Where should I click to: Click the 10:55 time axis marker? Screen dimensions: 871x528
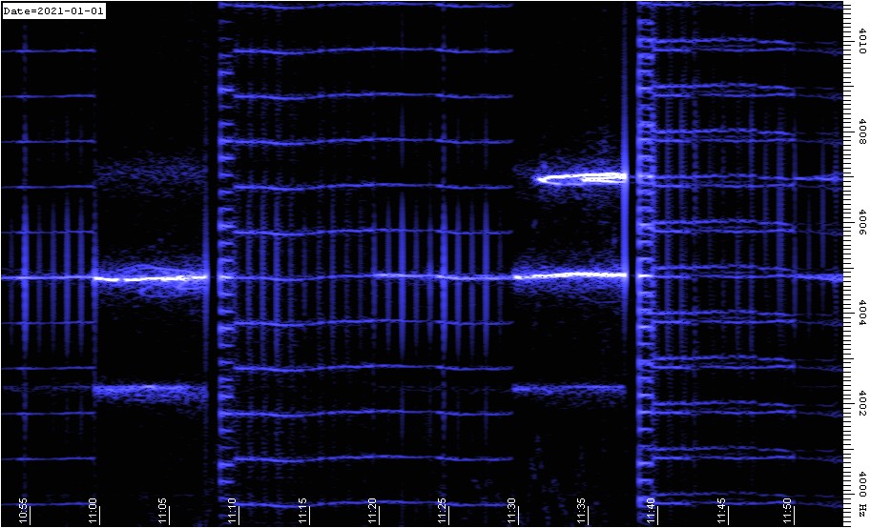pyautogui.click(x=24, y=509)
